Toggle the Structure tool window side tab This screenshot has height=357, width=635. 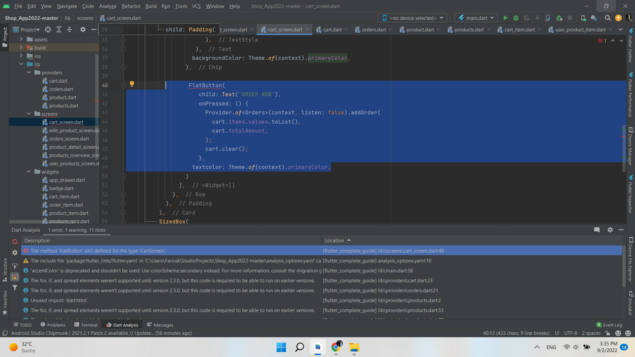point(5,270)
